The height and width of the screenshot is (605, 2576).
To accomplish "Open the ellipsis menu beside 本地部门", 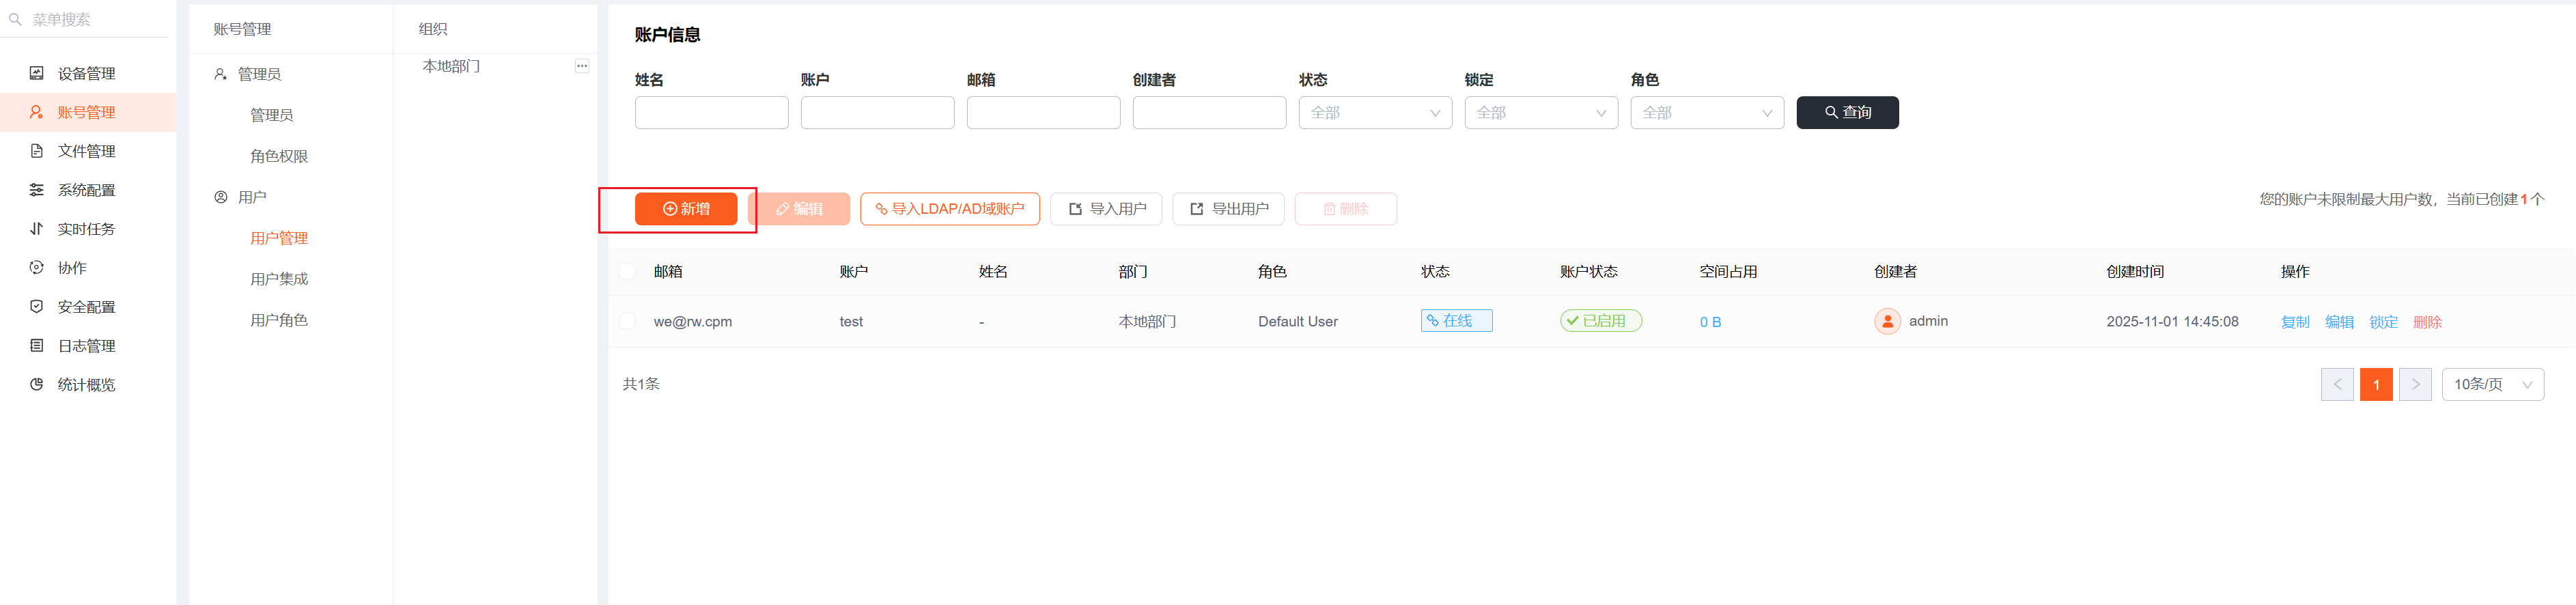I will coord(581,66).
